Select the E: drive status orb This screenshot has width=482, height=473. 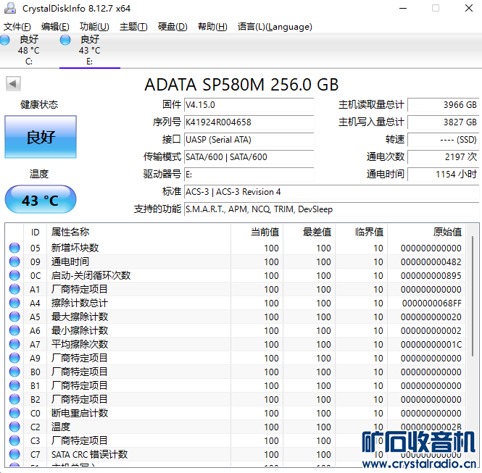[x=65, y=40]
